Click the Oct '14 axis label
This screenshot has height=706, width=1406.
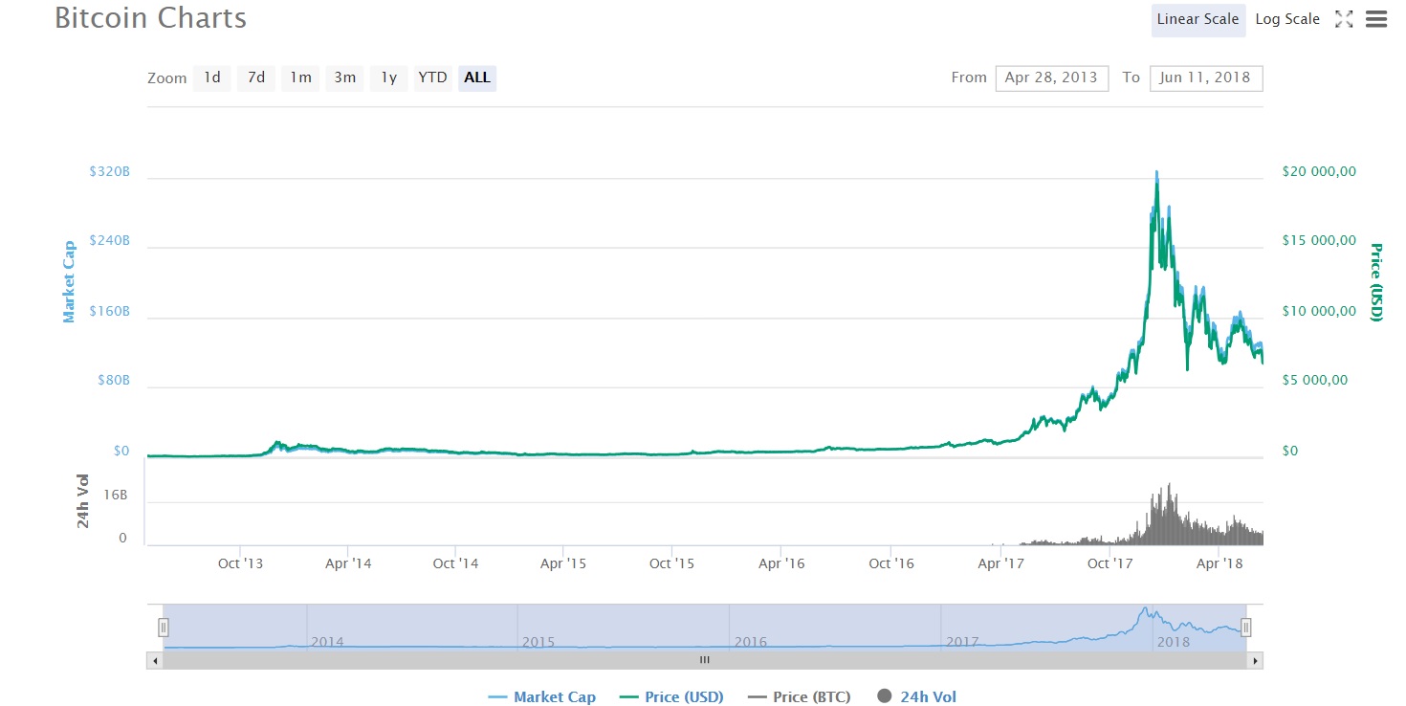point(455,563)
